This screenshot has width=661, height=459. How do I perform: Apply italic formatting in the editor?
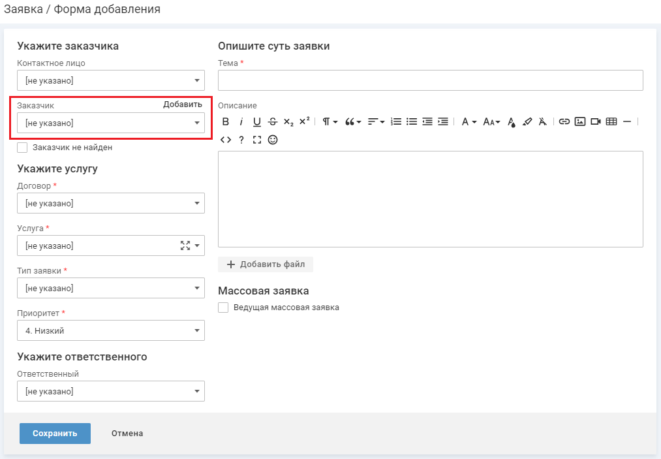(241, 121)
